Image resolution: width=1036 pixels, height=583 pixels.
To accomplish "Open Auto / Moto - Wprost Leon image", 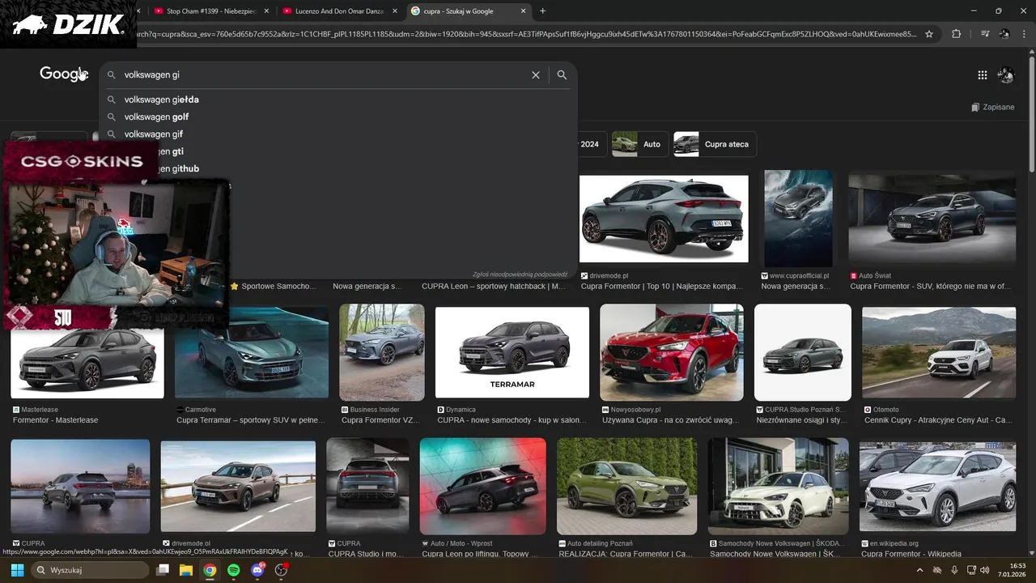I will coord(483,486).
